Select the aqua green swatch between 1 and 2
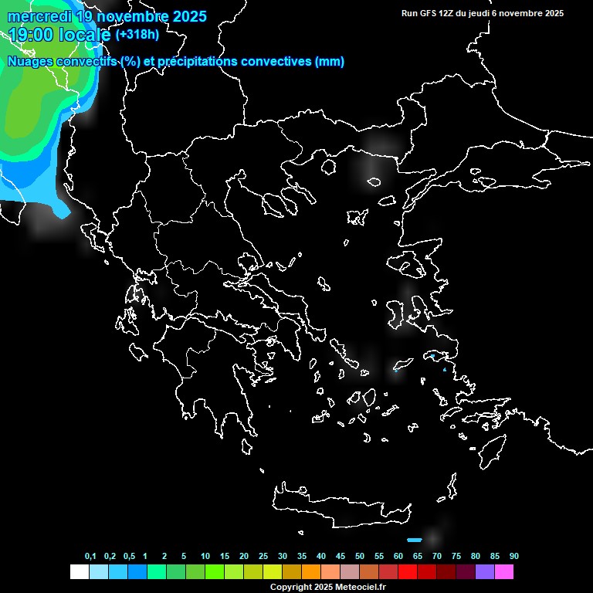The width and height of the screenshot is (593, 593). [157, 572]
